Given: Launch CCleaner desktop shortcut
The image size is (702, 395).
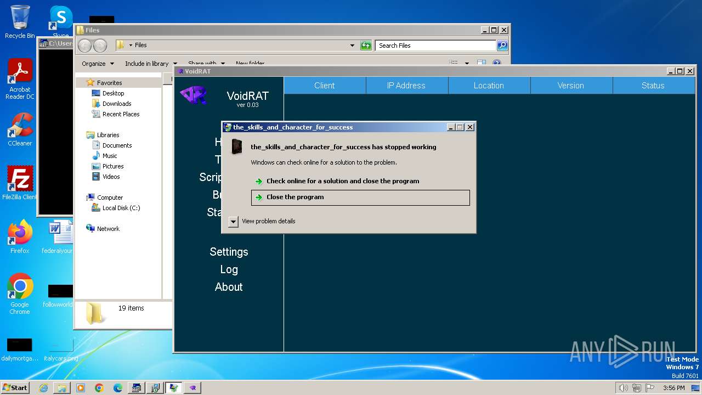Looking at the screenshot, I should 20,129.
